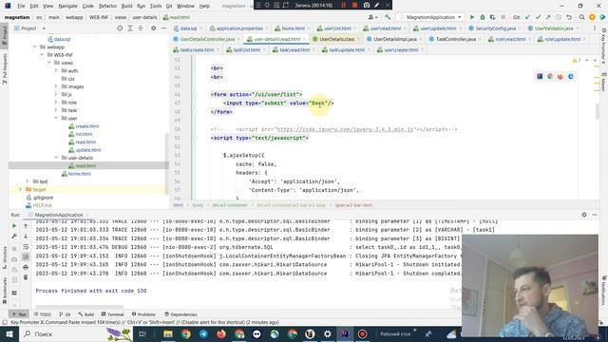Toggle soft-wrap in Run console
The width and height of the screenshot is (608, 342).
click(x=26, y=247)
